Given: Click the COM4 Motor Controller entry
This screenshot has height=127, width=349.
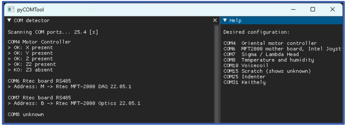Looking at the screenshot, I should coord(39,42).
